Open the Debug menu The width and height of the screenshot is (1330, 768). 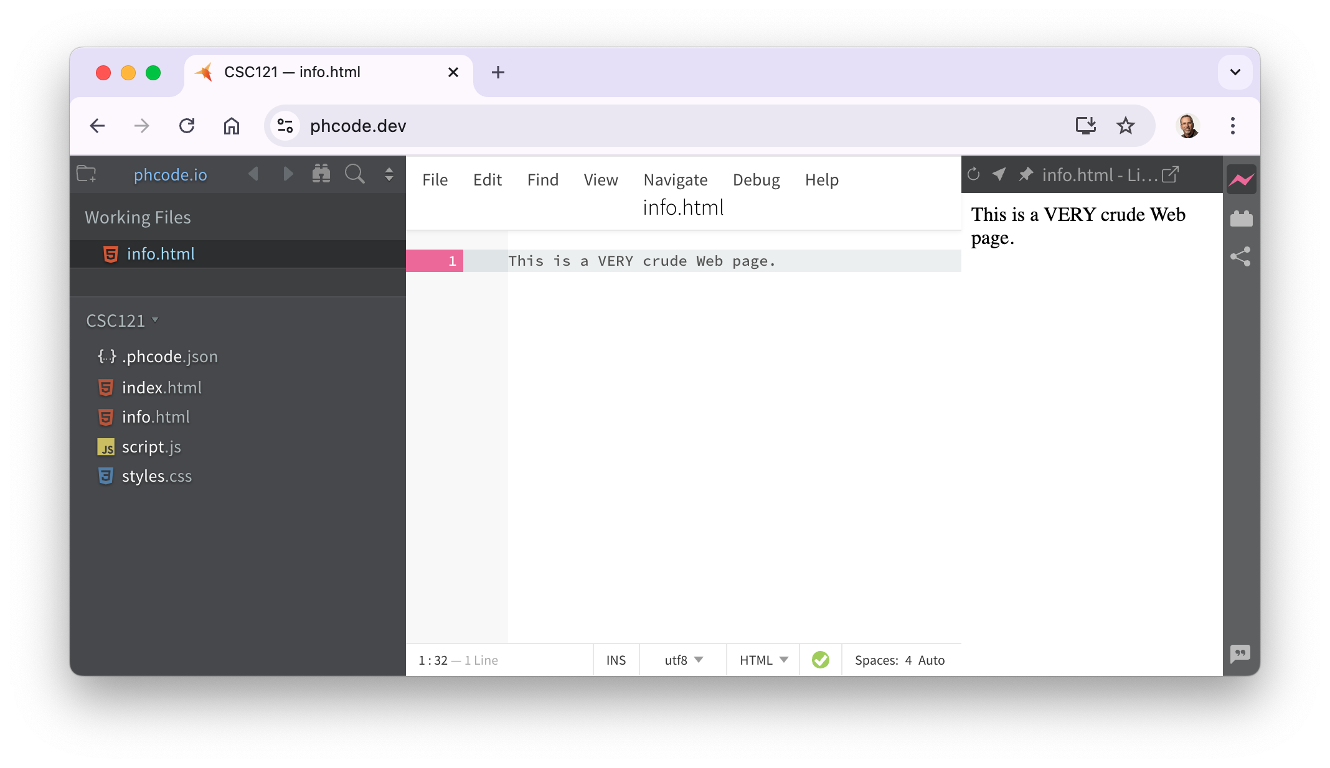756,180
